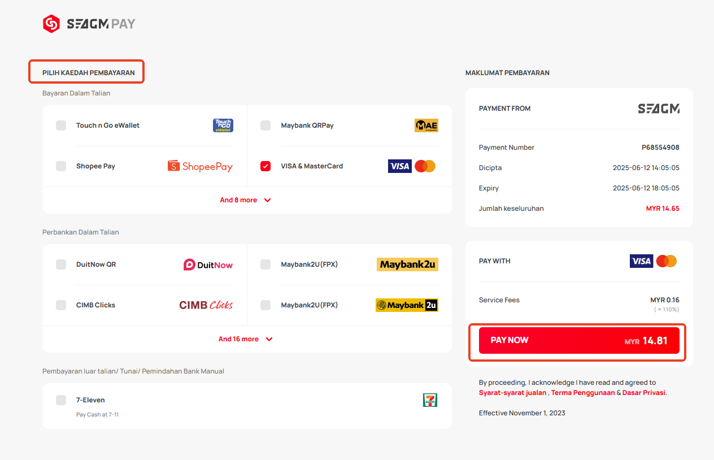Select the CIMB Clicks checkbox
714x460 pixels.
click(61, 305)
